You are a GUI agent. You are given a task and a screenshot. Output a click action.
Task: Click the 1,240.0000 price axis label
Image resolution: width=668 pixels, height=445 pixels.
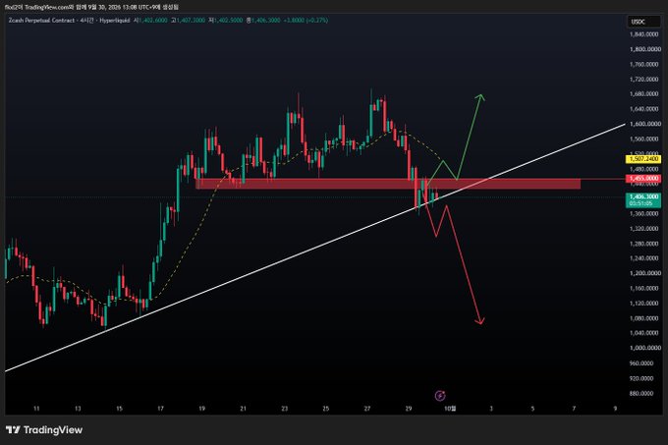(643, 258)
